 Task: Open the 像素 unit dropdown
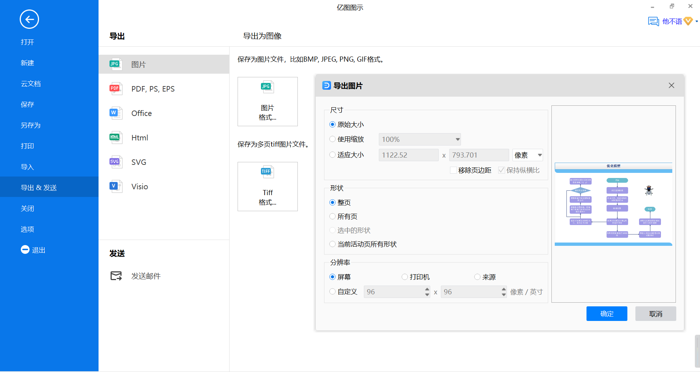(x=528, y=155)
